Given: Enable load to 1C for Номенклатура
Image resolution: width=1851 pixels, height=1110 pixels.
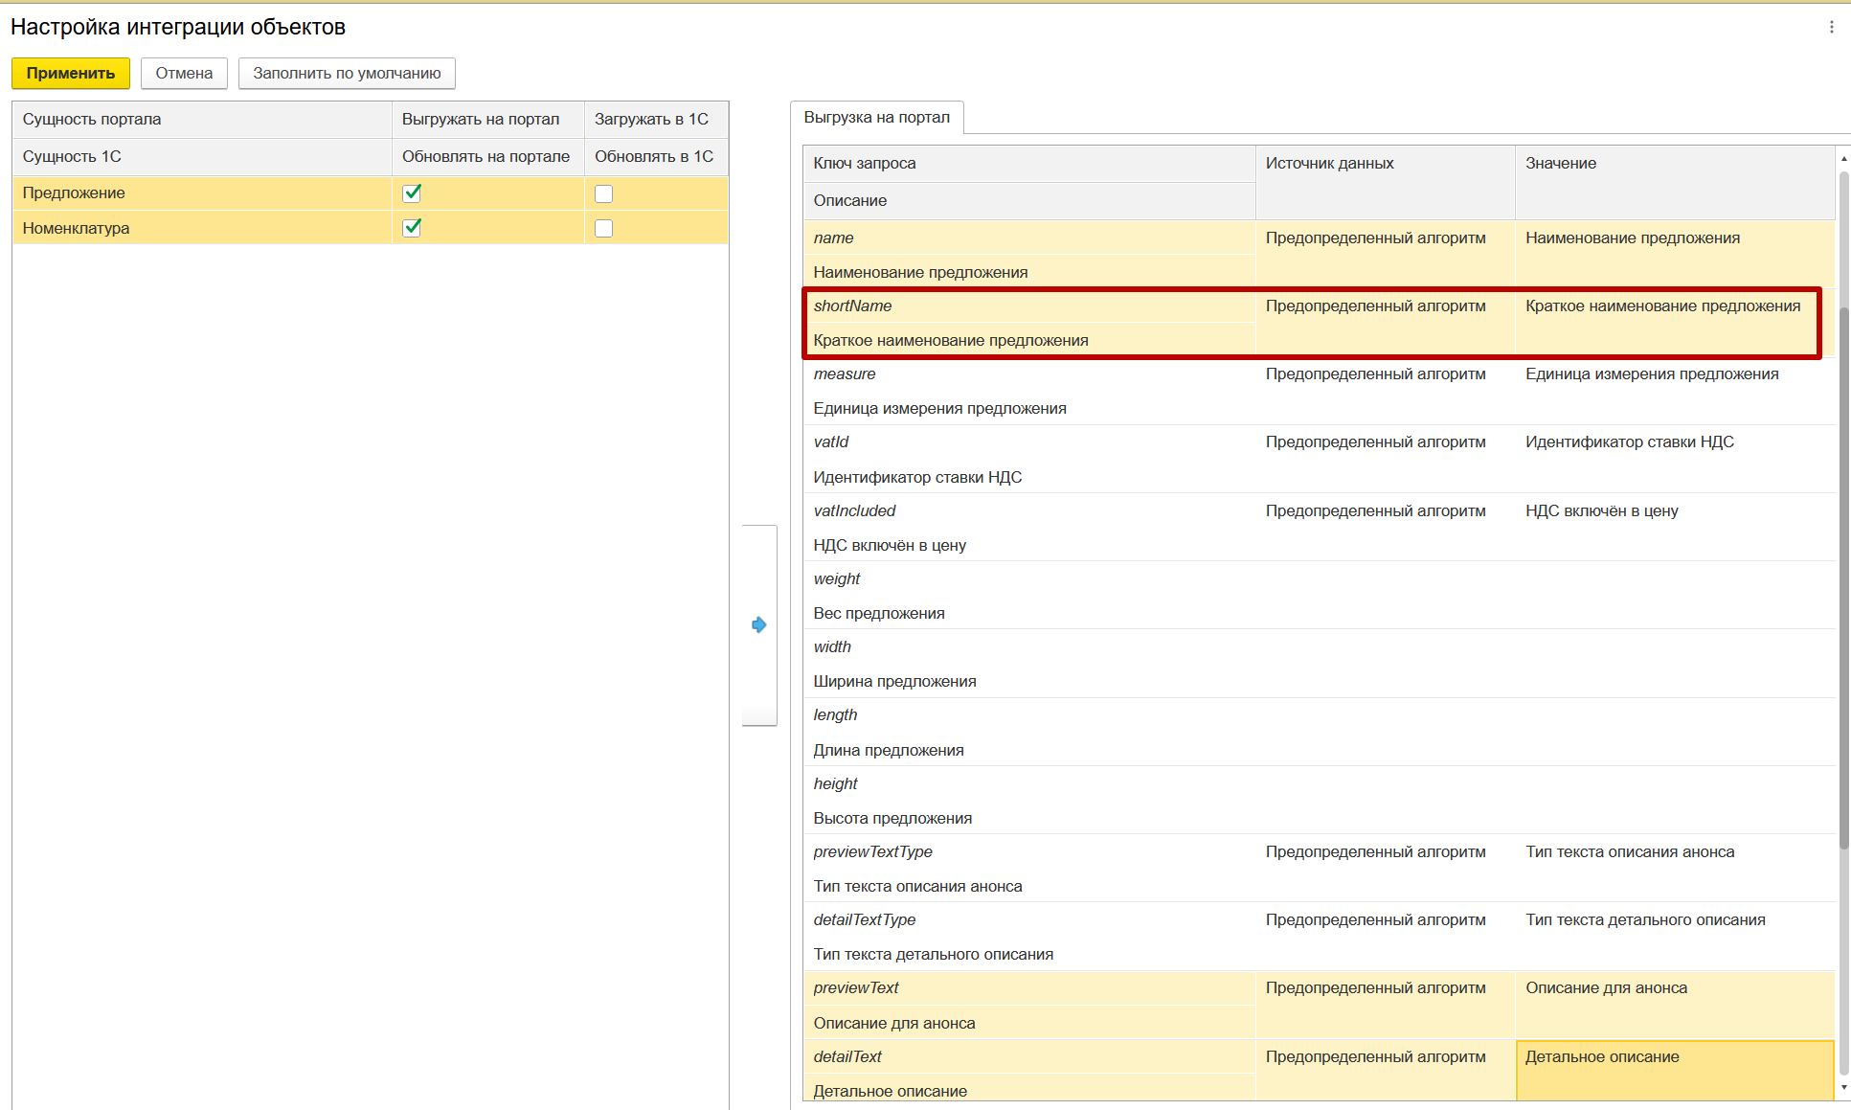Looking at the screenshot, I should [x=603, y=228].
